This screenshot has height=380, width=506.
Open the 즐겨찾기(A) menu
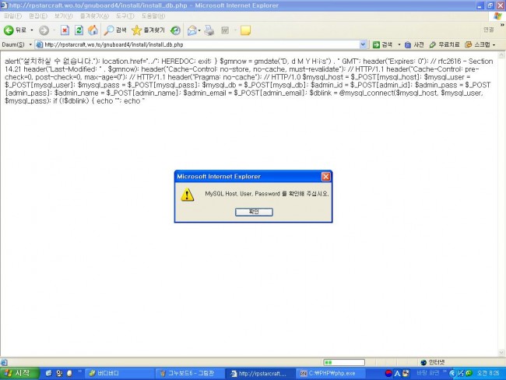coord(94,16)
